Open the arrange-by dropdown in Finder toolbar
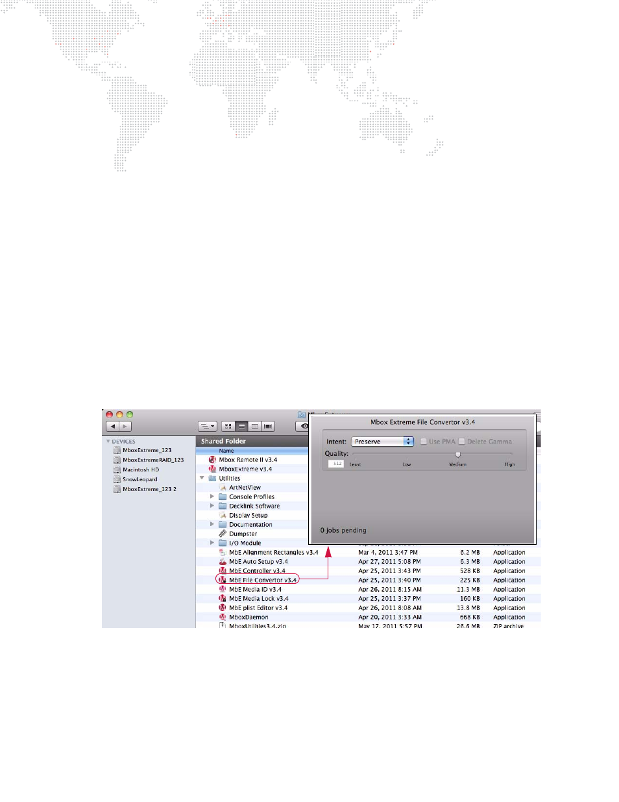The width and height of the screenshot is (619, 802). tap(208, 427)
